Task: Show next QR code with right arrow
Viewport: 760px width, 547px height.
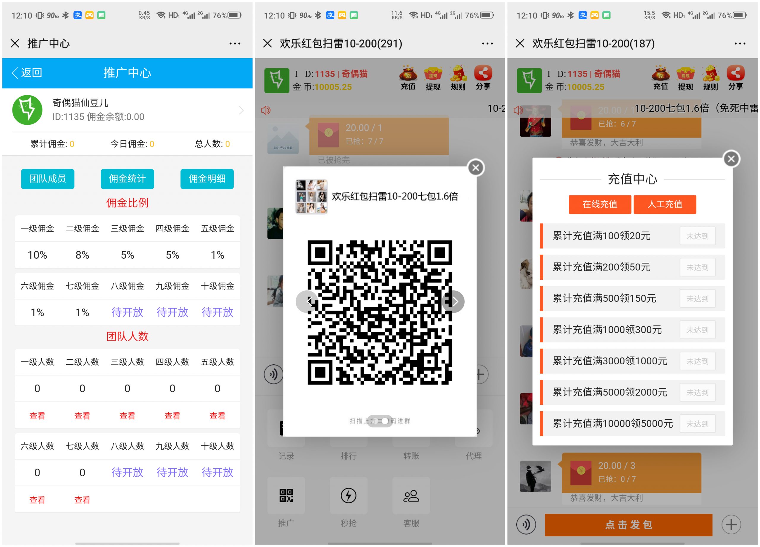Action: click(454, 302)
